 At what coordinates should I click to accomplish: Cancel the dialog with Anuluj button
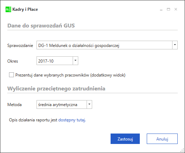tap(162, 139)
